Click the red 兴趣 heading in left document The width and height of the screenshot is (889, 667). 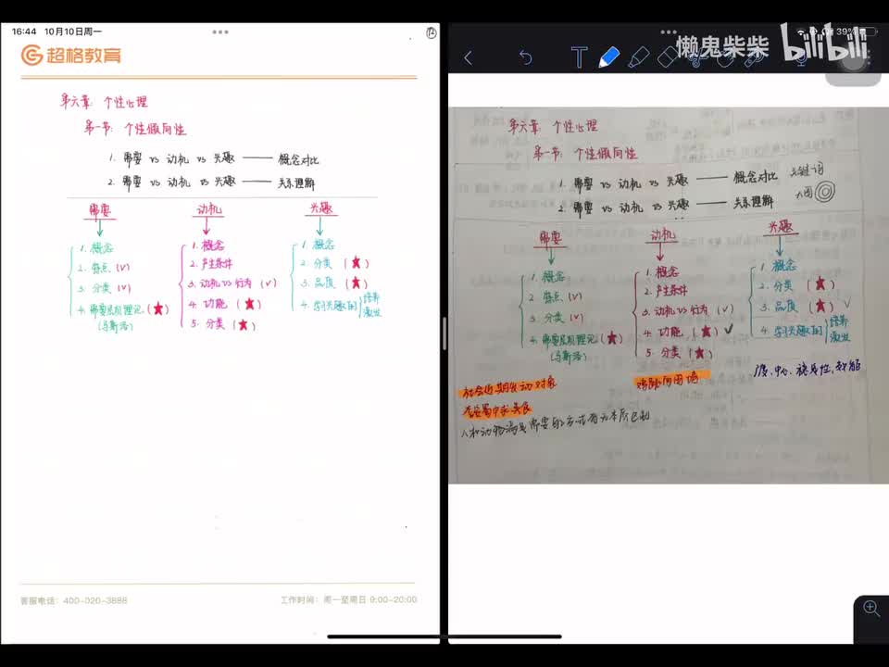(321, 208)
